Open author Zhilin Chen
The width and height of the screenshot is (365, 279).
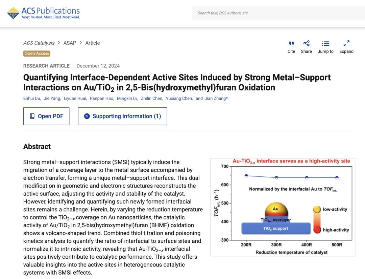coord(151,99)
